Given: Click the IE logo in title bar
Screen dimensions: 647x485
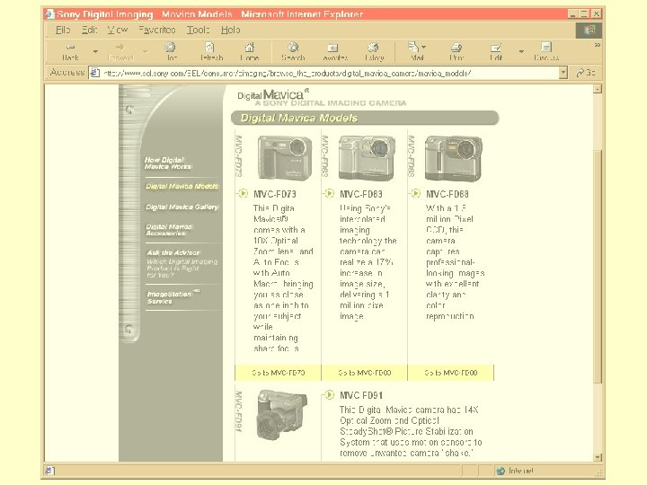Looking at the screenshot, I should (x=49, y=14).
